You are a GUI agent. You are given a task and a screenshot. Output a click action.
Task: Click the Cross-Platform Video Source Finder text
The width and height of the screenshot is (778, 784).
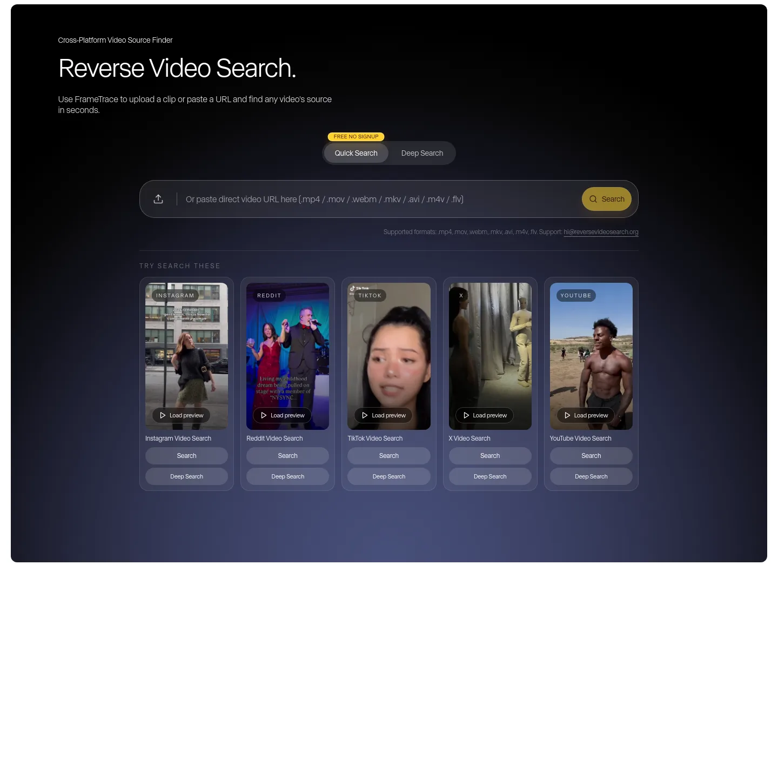click(115, 40)
